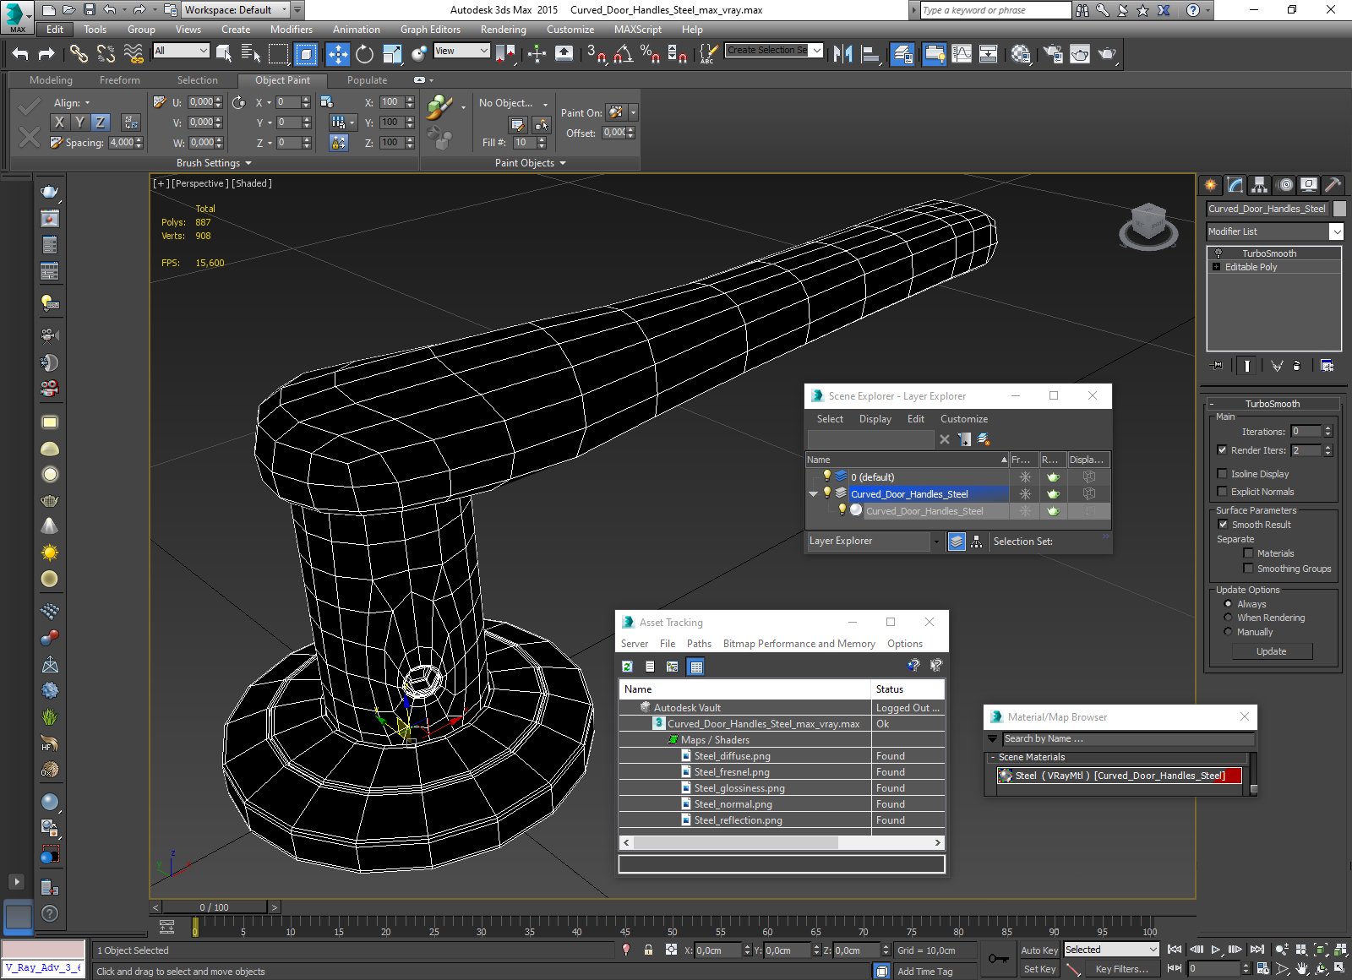Viewport: 1352px width, 980px height.
Task: Collapse the Scene Materials group
Action: (992, 757)
